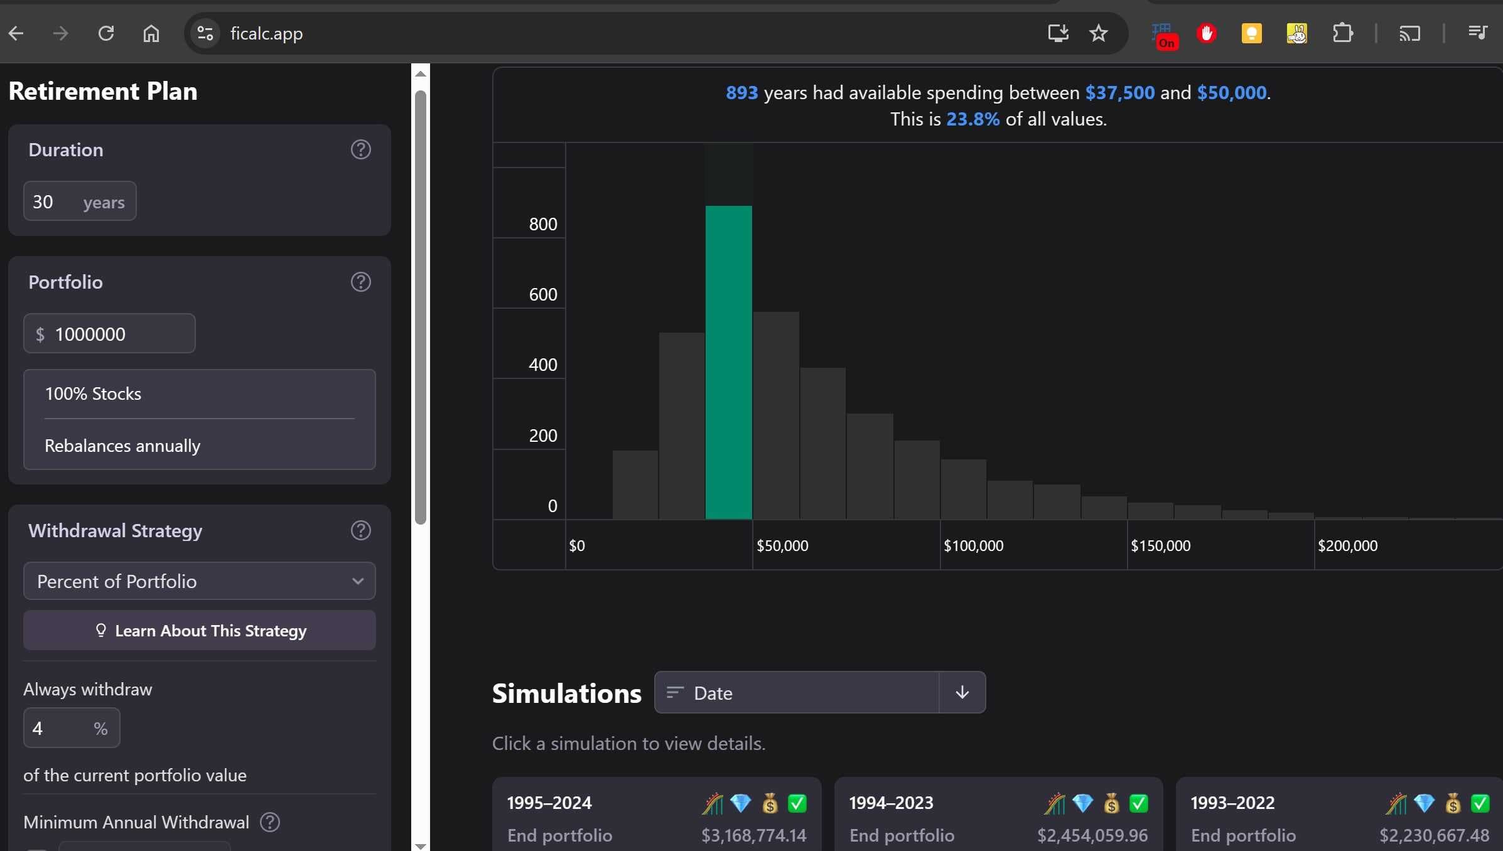Screen dimensions: 1503x851
Task: Click the "$150,000" x-axis label
Action: coord(1161,546)
